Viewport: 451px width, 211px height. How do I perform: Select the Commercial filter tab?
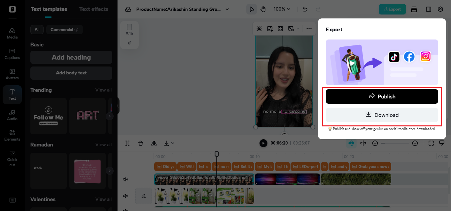[x=64, y=29]
